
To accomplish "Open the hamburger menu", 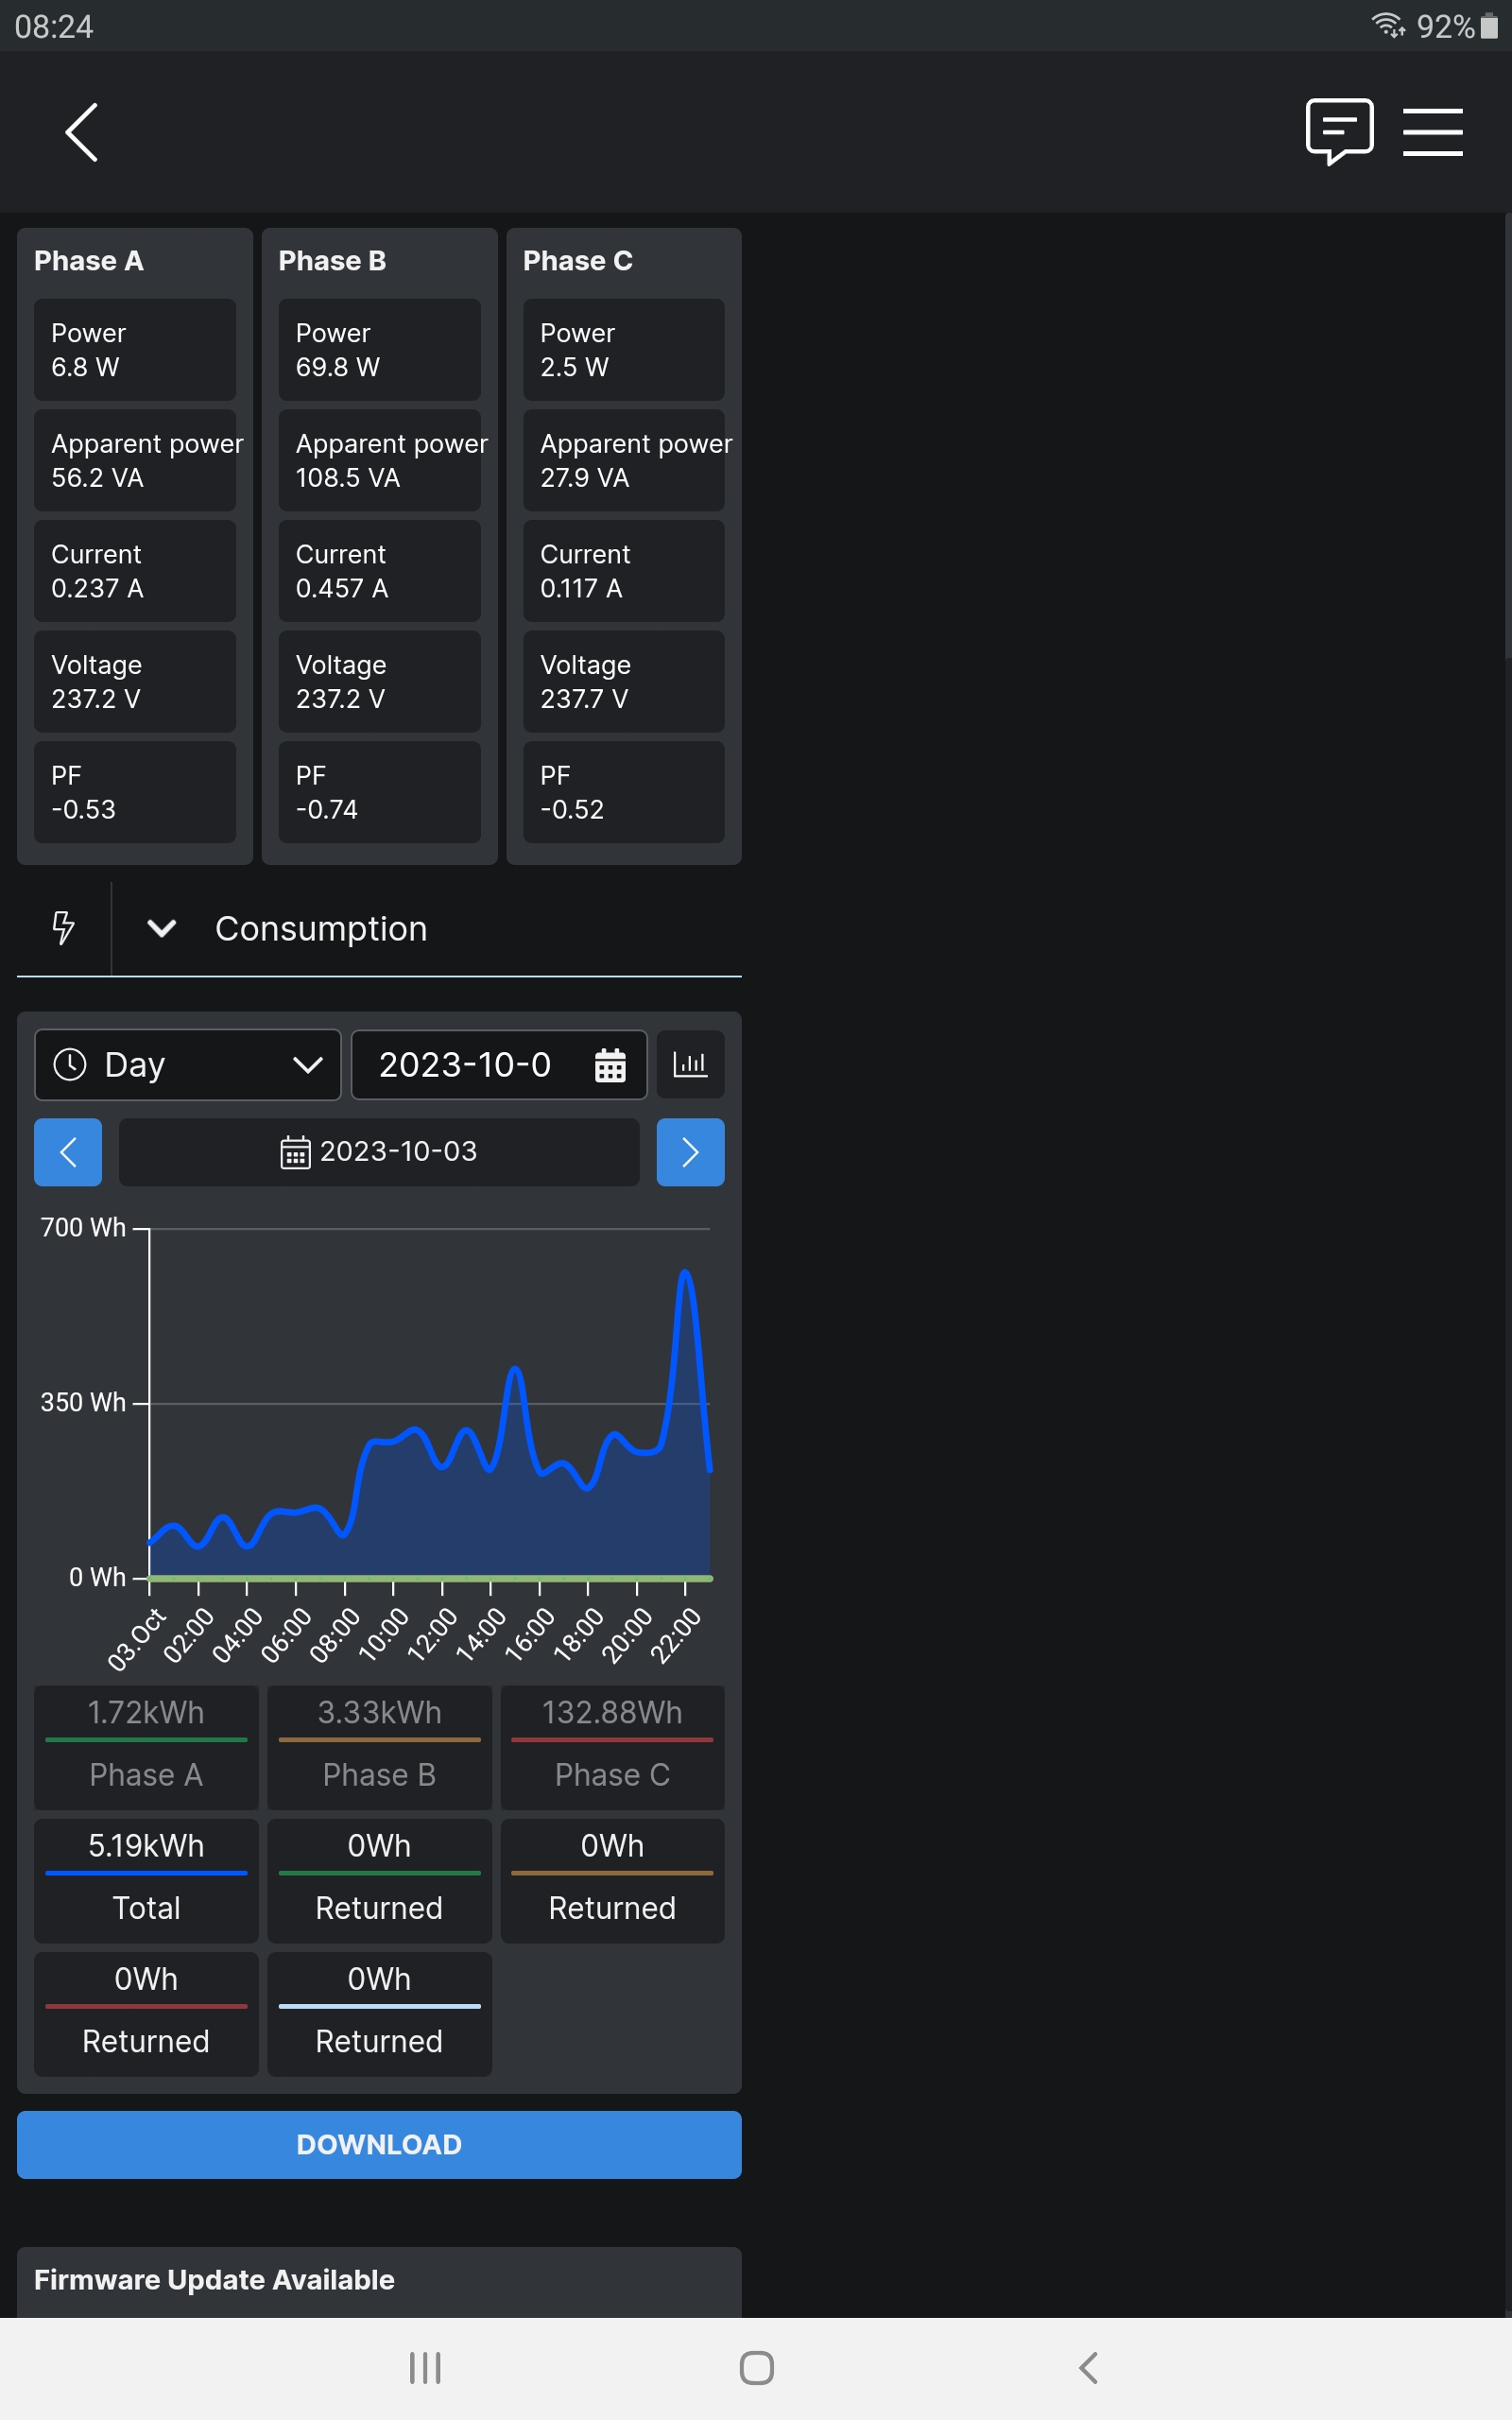I will pos(1432,132).
